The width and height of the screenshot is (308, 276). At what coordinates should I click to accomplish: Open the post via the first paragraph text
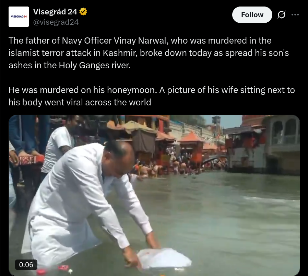(149, 53)
